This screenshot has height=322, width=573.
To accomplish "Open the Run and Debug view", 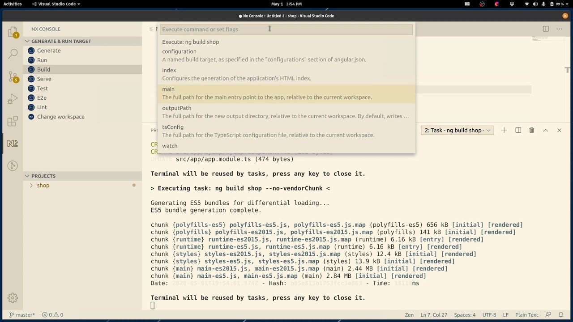I will click(x=13, y=99).
